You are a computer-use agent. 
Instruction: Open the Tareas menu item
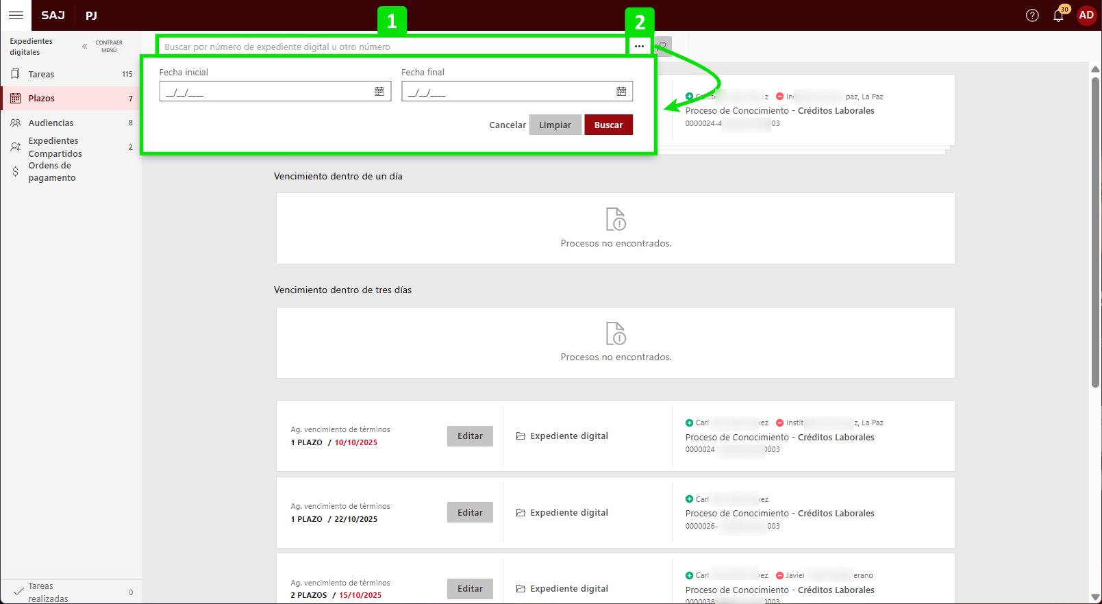pos(41,74)
